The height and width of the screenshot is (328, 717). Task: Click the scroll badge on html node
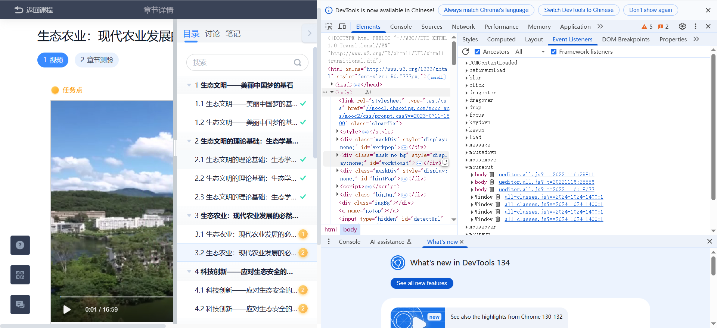click(437, 77)
